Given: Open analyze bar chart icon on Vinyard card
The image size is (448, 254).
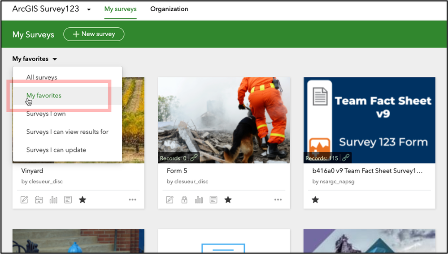Looking at the screenshot, I should 53,200.
